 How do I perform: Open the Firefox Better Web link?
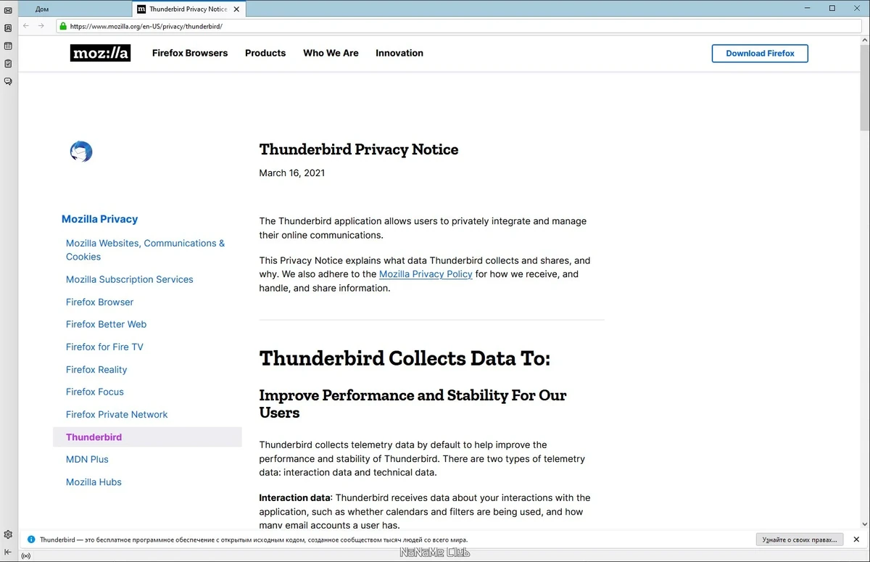point(107,324)
